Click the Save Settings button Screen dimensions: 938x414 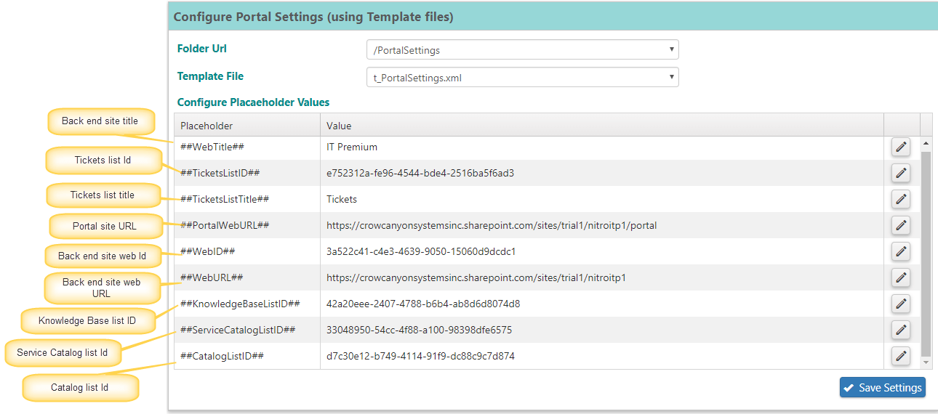(882, 387)
